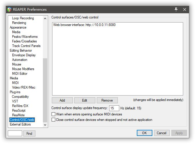
Task: Go to Peaks/Waveforms settings
Action: (25, 37)
